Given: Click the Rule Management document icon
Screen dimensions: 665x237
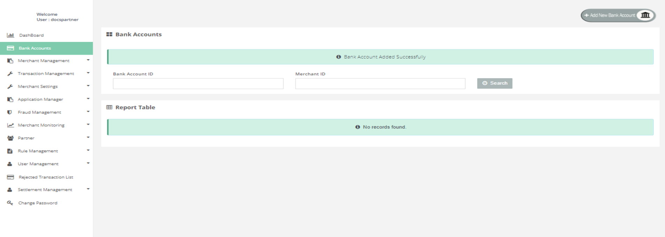Looking at the screenshot, I should pyautogui.click(x=10, y=151).
